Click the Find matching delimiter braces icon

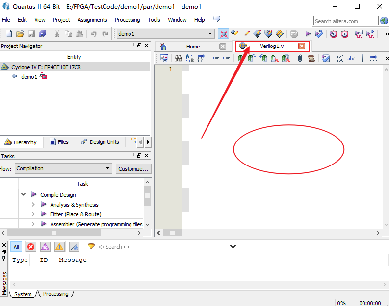coord(201,58)
